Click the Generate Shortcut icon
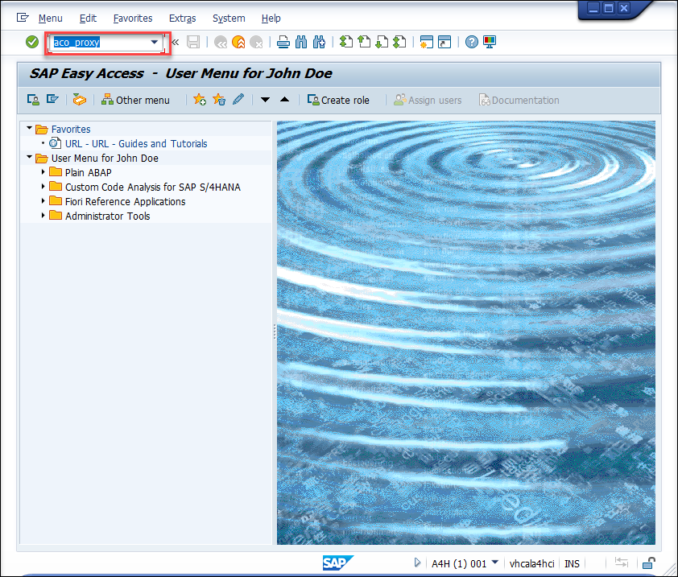Image resolution: width=678 pixels, height=577 pixels. tap(444, 42)
